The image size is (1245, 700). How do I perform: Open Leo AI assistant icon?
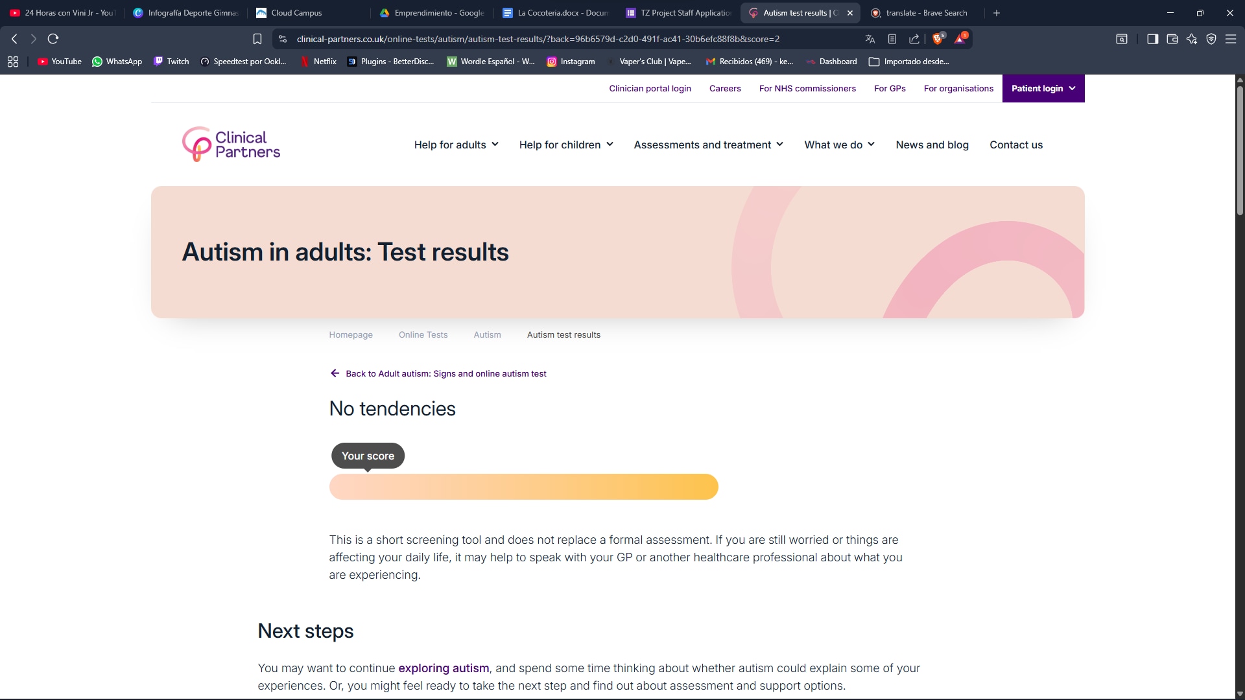coord(1192,39)
